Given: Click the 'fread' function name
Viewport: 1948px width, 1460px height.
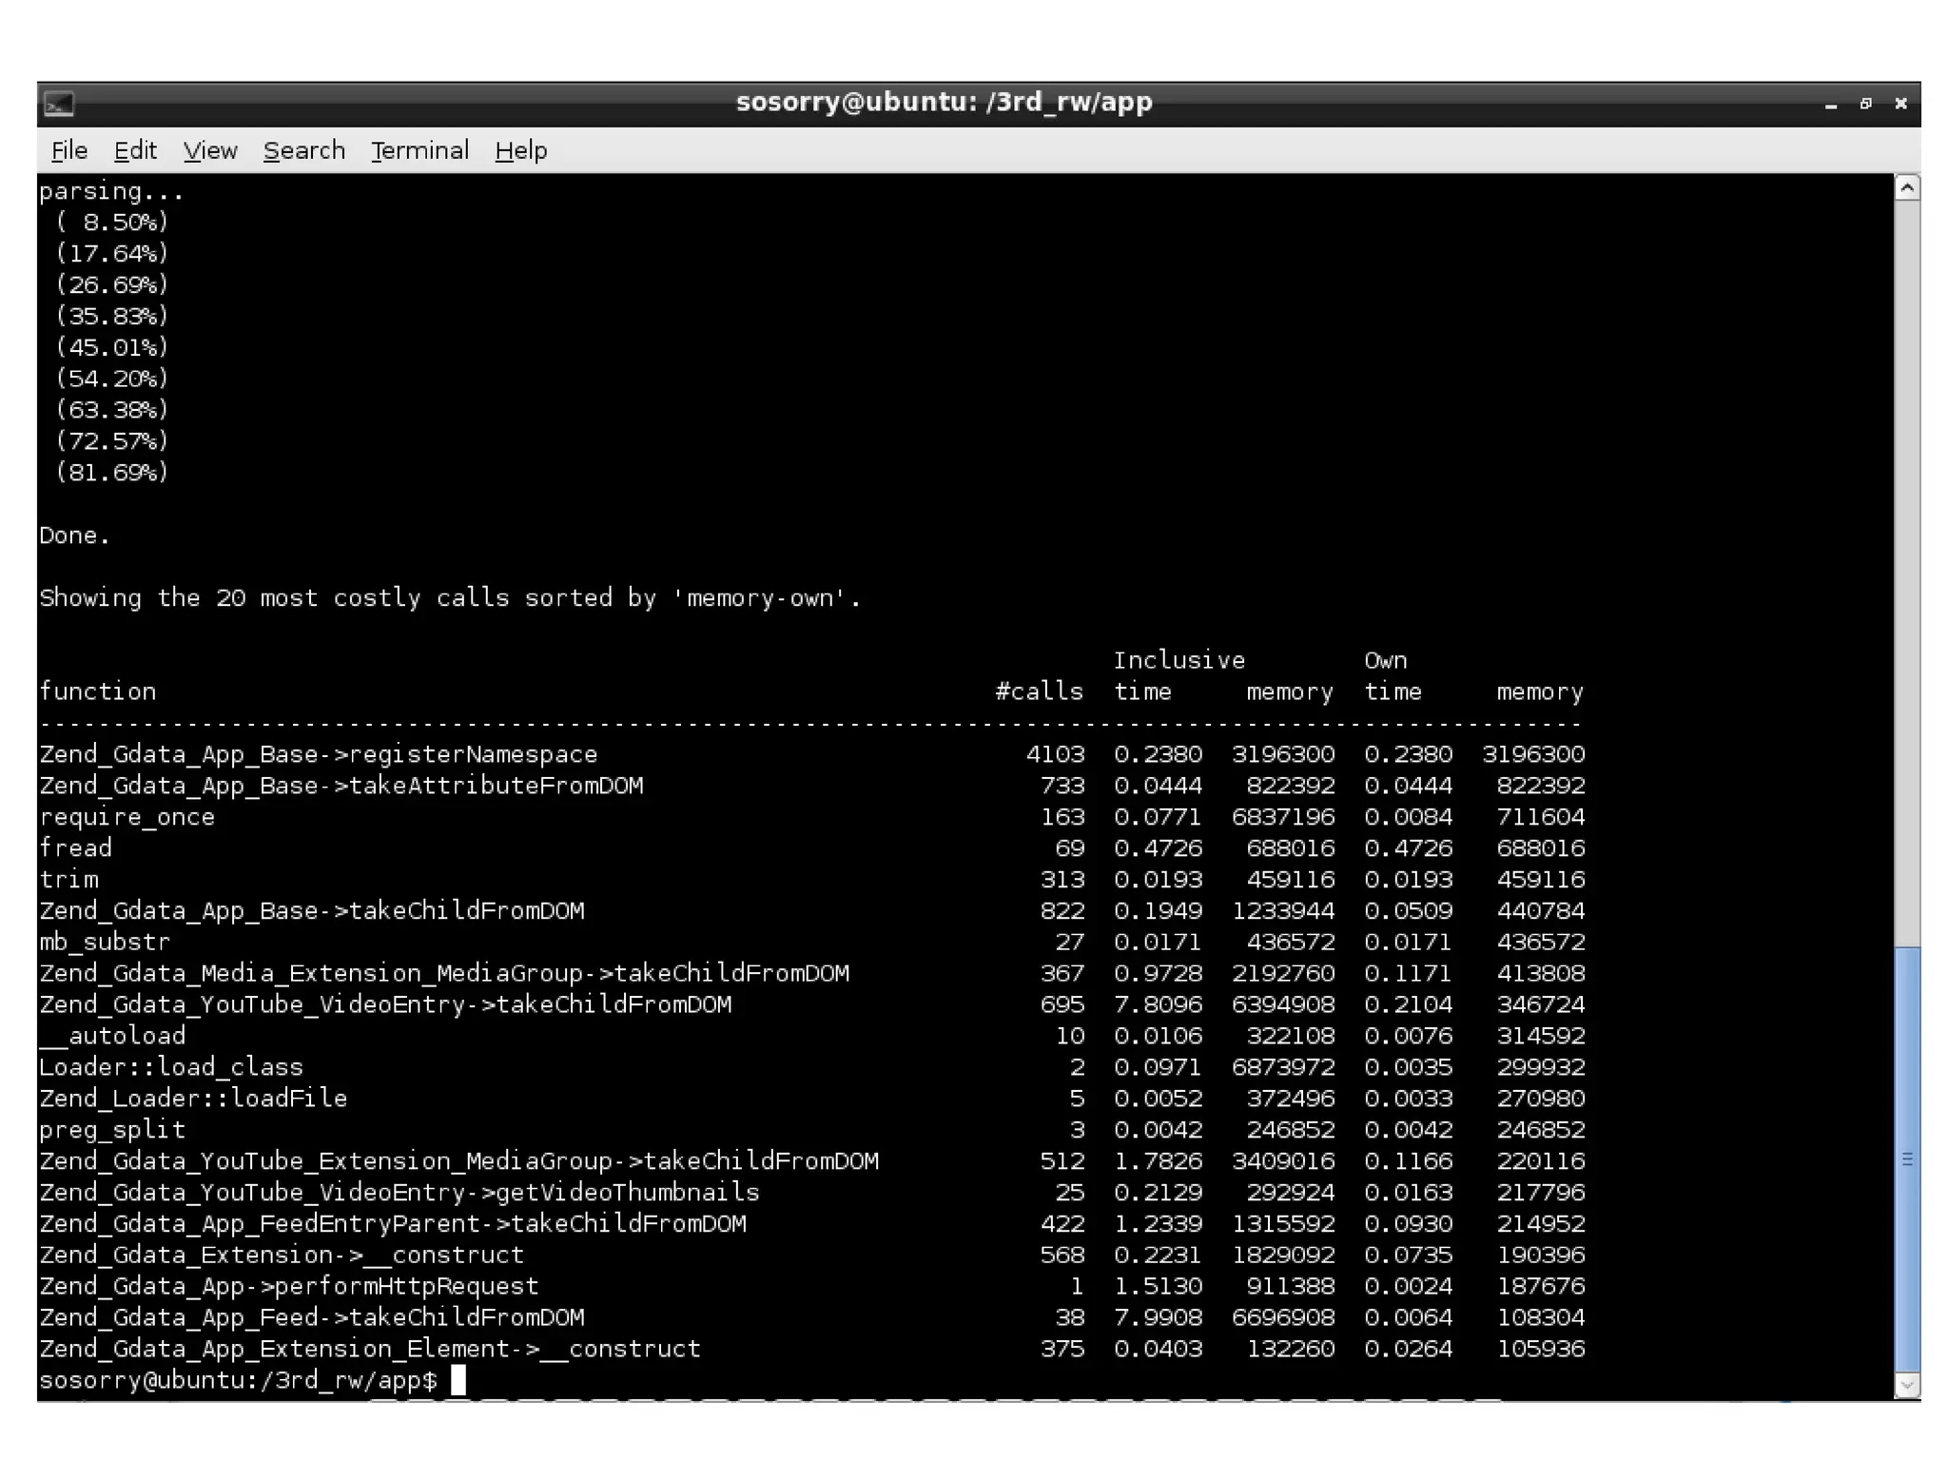Looking at the screenshot, I should [x=75, y=847].
